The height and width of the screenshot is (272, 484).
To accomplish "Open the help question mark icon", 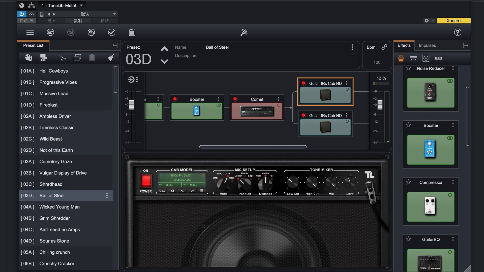I will (x=458, y=32).
